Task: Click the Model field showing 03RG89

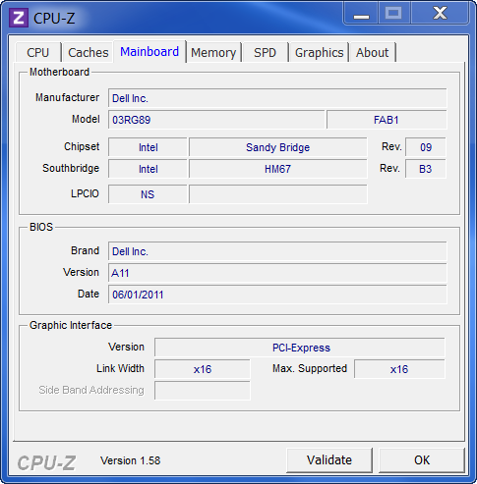Action: tap(216, 120)
